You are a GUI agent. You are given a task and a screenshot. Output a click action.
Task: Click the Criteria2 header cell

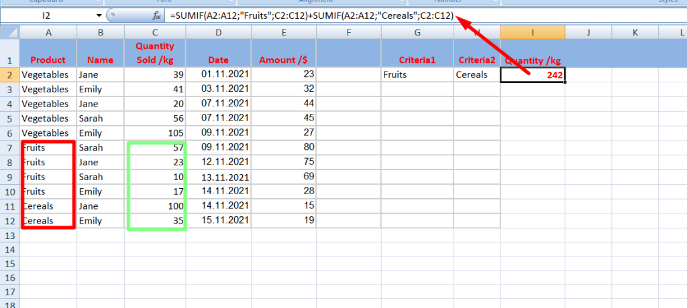(477, 53)
